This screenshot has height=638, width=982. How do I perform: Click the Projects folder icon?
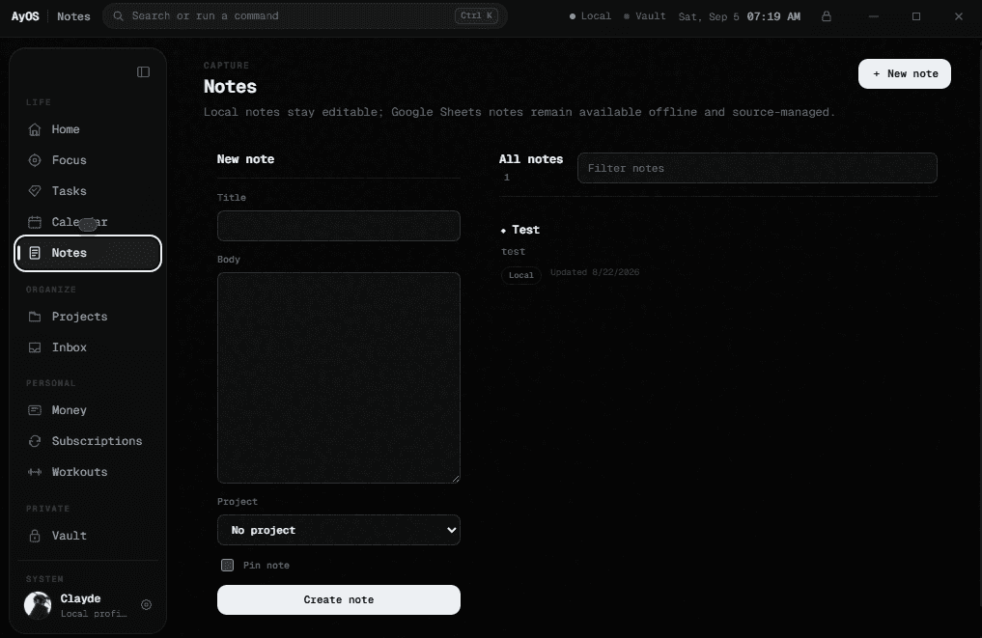[x=35, y=317]
